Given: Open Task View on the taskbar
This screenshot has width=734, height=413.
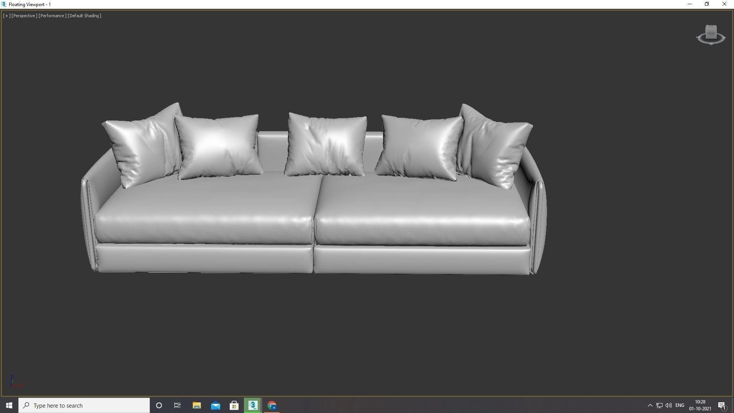Looking at the screenshot, I should [177, 405].
